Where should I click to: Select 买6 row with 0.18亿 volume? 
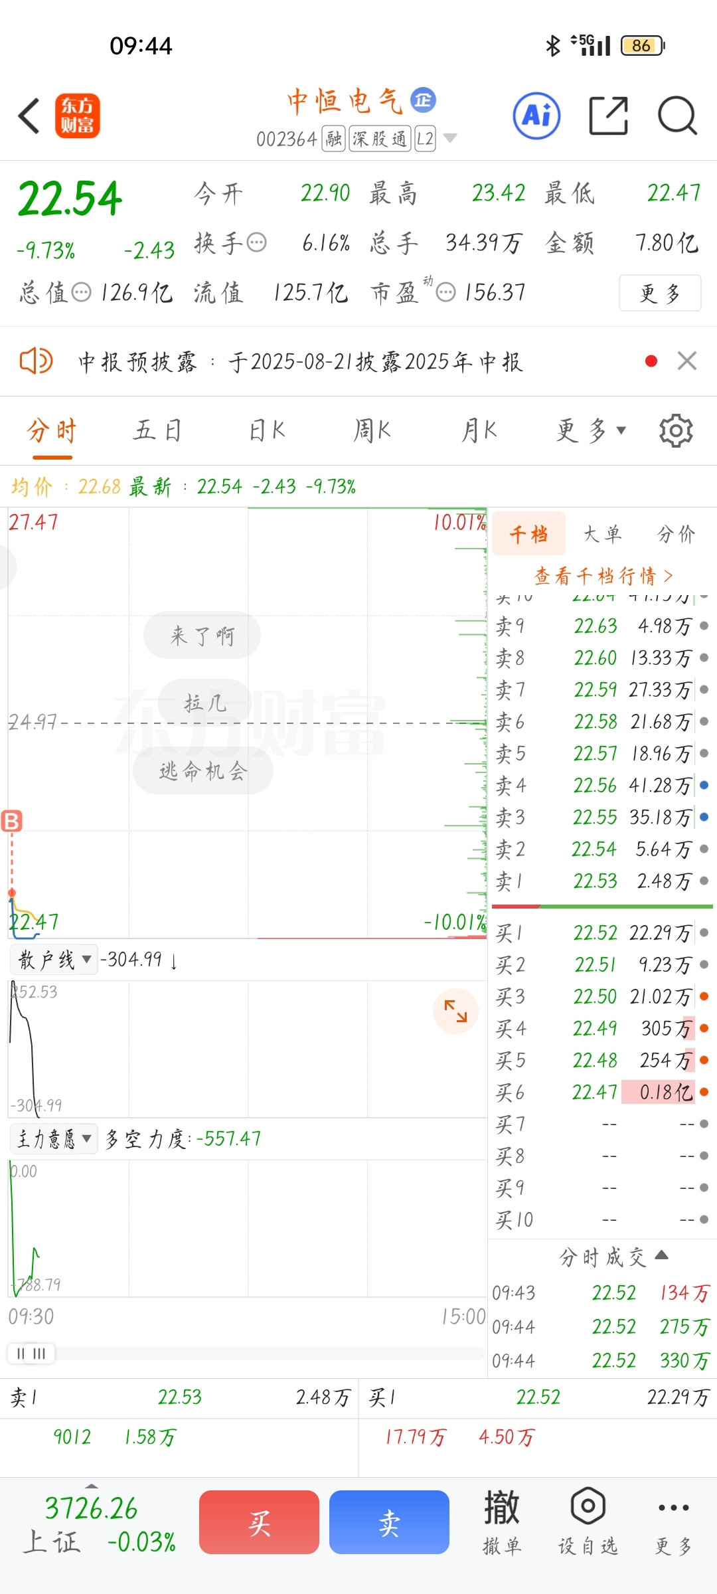tap(602, 1092)
